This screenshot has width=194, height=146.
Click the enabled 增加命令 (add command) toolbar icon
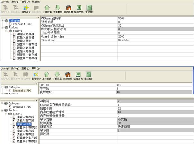point(26,8)
